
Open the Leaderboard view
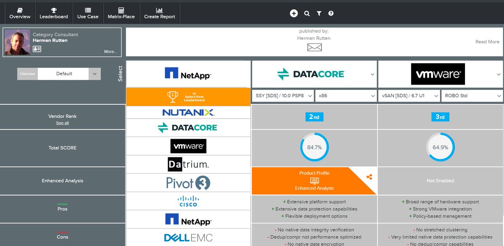[x=54, y=13]
